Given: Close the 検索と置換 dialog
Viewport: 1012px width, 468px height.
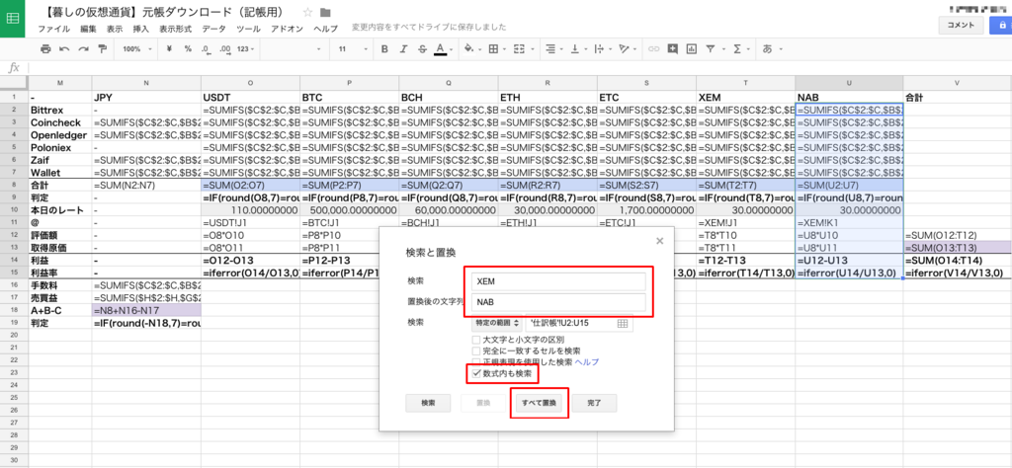Looking at the screenshot, I should [659, 241].
